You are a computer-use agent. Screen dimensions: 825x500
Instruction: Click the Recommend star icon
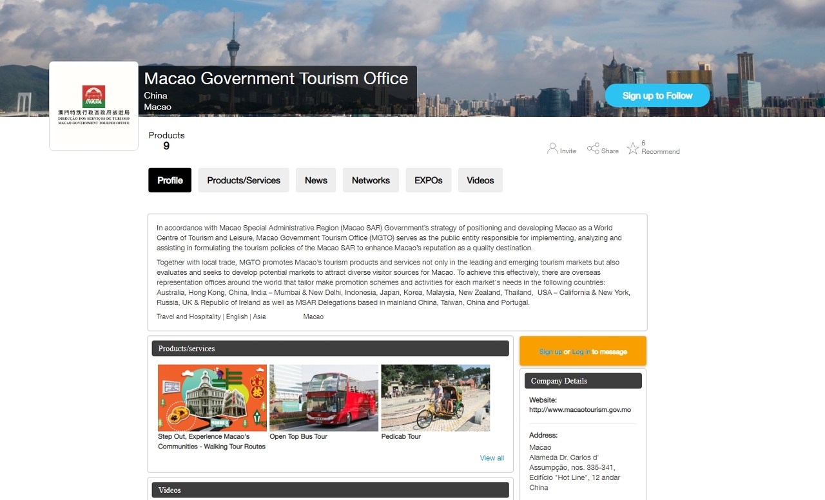tap(633, 149)
